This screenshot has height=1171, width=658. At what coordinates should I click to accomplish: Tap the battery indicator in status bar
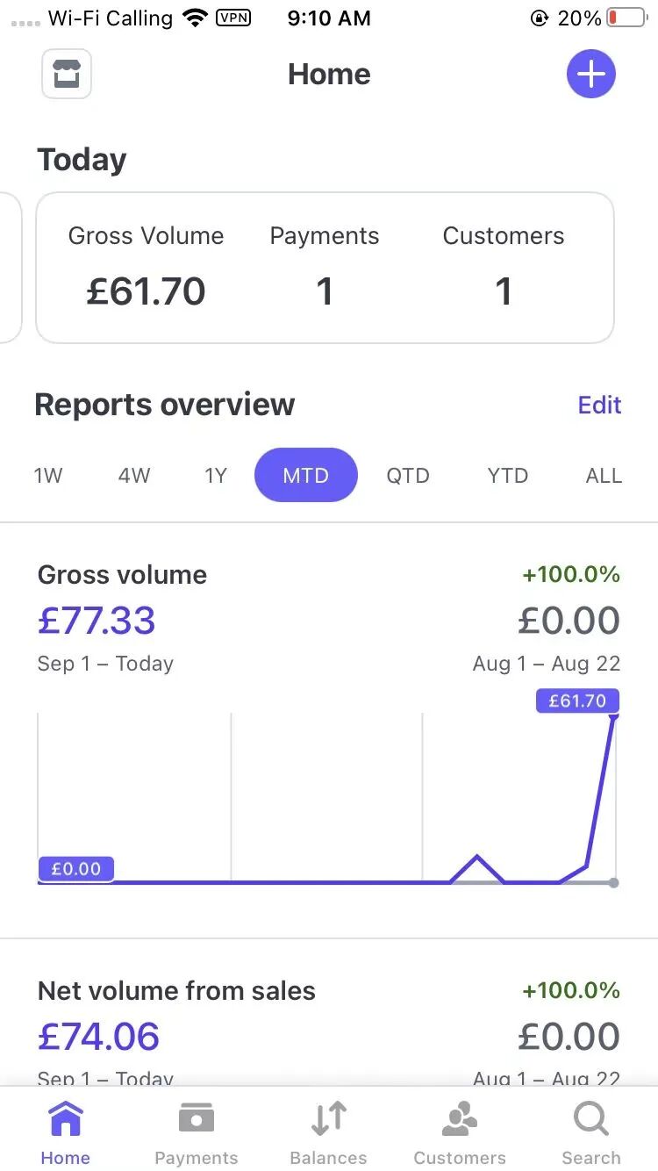[x=626, y=18]
